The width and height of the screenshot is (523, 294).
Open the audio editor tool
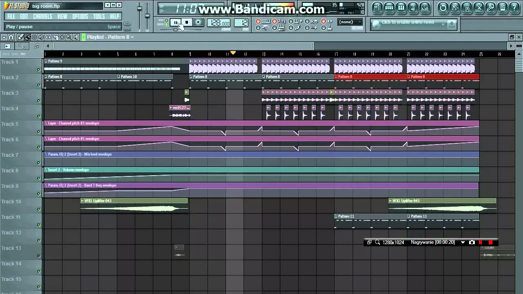pos(479,8)
